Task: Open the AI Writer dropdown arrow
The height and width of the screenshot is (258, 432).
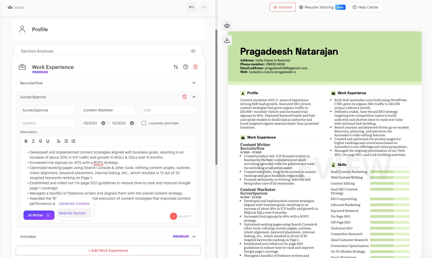Action: click(x=48, y=215)
